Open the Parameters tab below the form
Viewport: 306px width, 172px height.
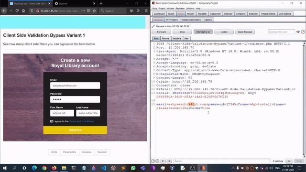coord(70,152)
